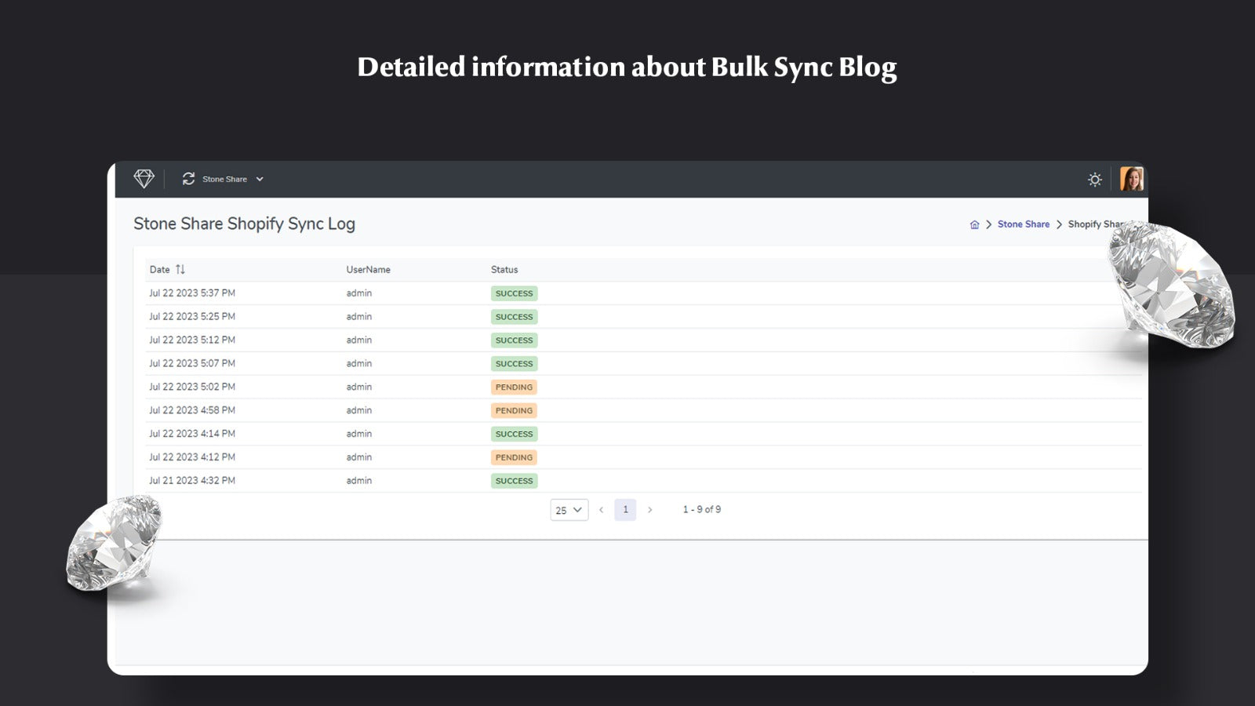Image resolution: width=1255 pixels, height=706 pixels.
Task: Click the 1 - 9 of 9 record counter
Action: point(700,509)
